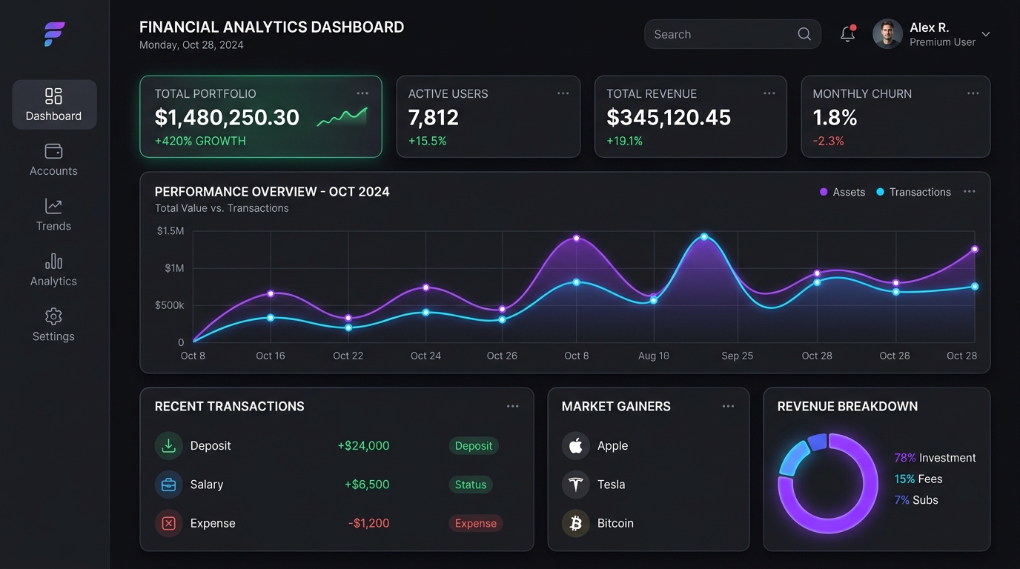The width and height of the screenshot is (1020, 569).
Task: Open Total Revenue card options menu
Action: 769,93
